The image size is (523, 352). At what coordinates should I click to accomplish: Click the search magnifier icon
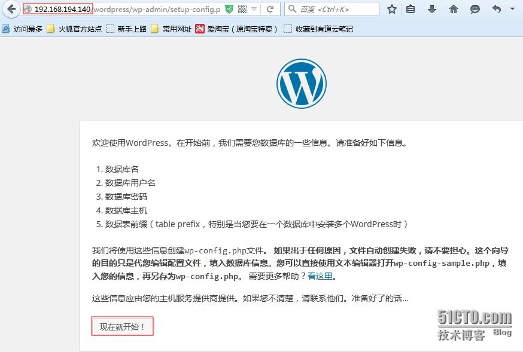[293, 9]
